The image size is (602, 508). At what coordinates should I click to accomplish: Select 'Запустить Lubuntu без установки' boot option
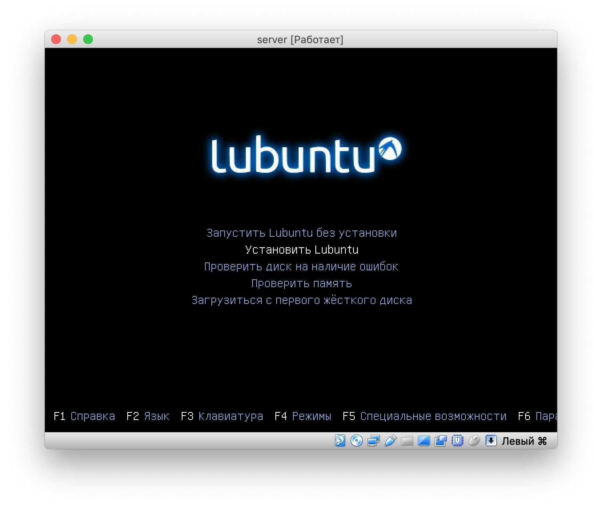pyautogui.click(x=301, y=233)
